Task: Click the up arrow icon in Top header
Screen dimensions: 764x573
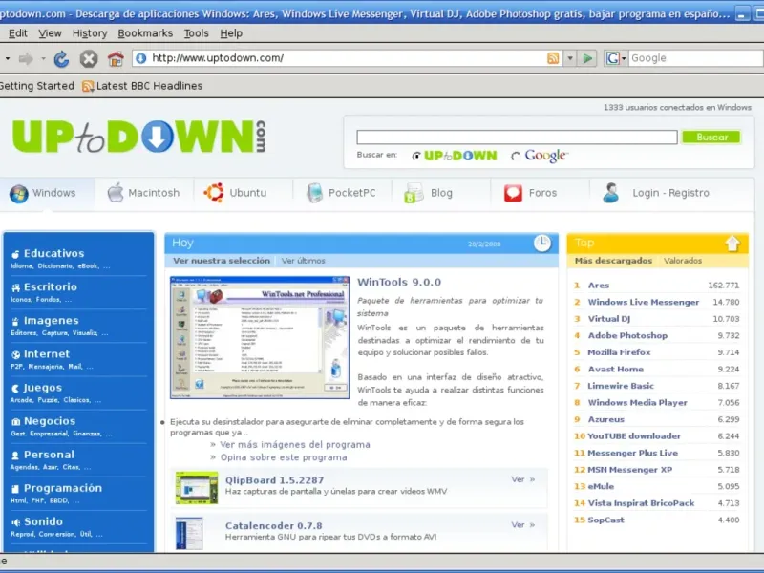Action: [732, 243]
